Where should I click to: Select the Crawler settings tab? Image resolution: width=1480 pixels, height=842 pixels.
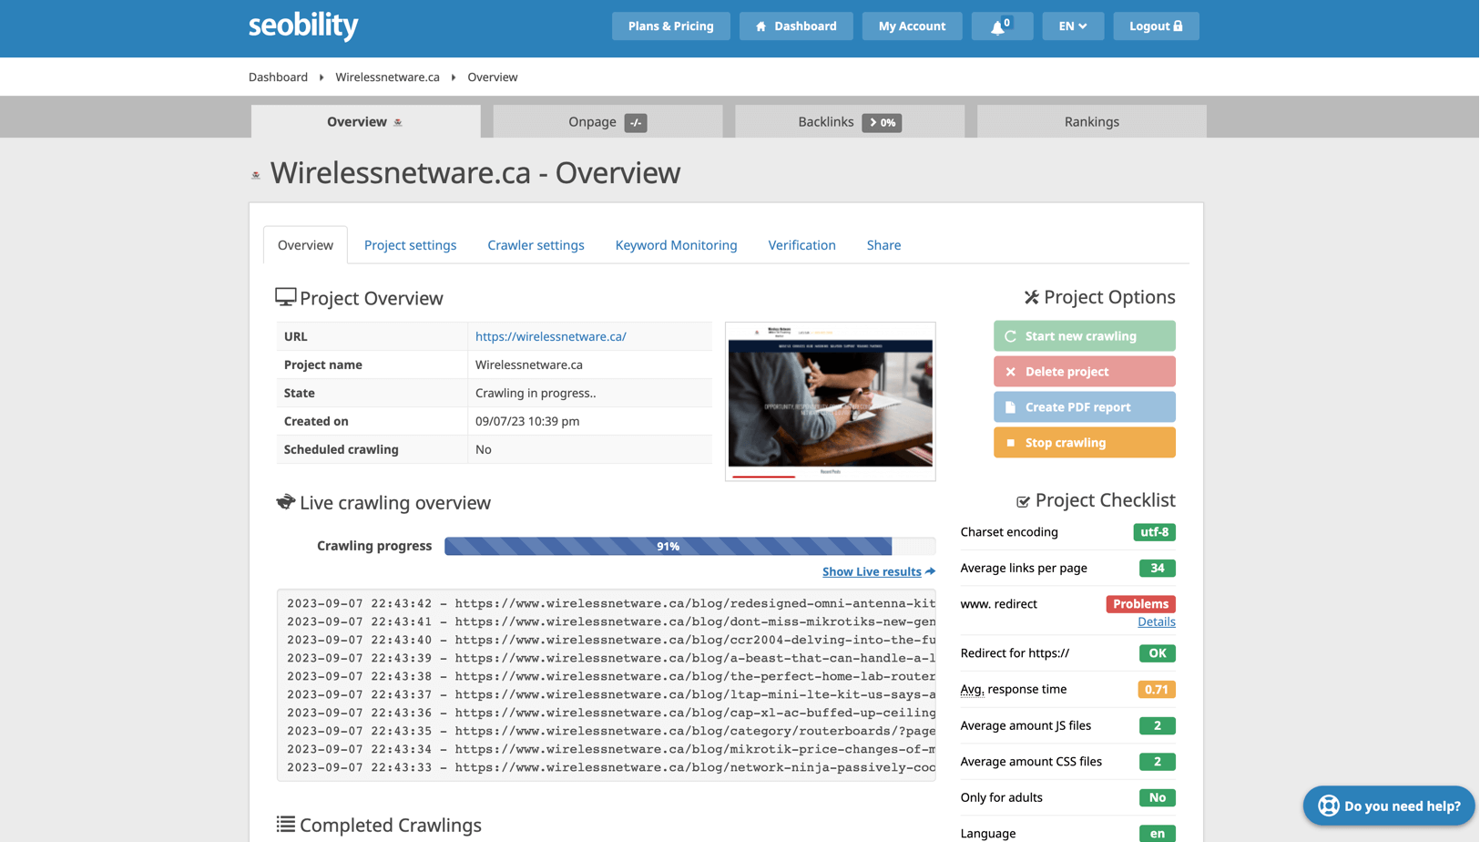536,245
